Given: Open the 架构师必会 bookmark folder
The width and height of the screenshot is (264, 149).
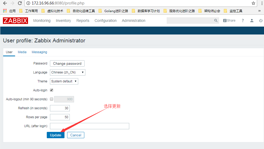Looking at the screenshot, I should pos(209,11).
